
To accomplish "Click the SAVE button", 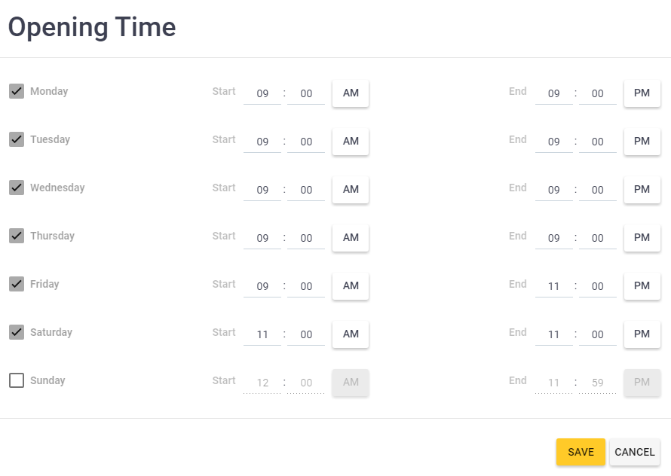I will click(580, 452).
